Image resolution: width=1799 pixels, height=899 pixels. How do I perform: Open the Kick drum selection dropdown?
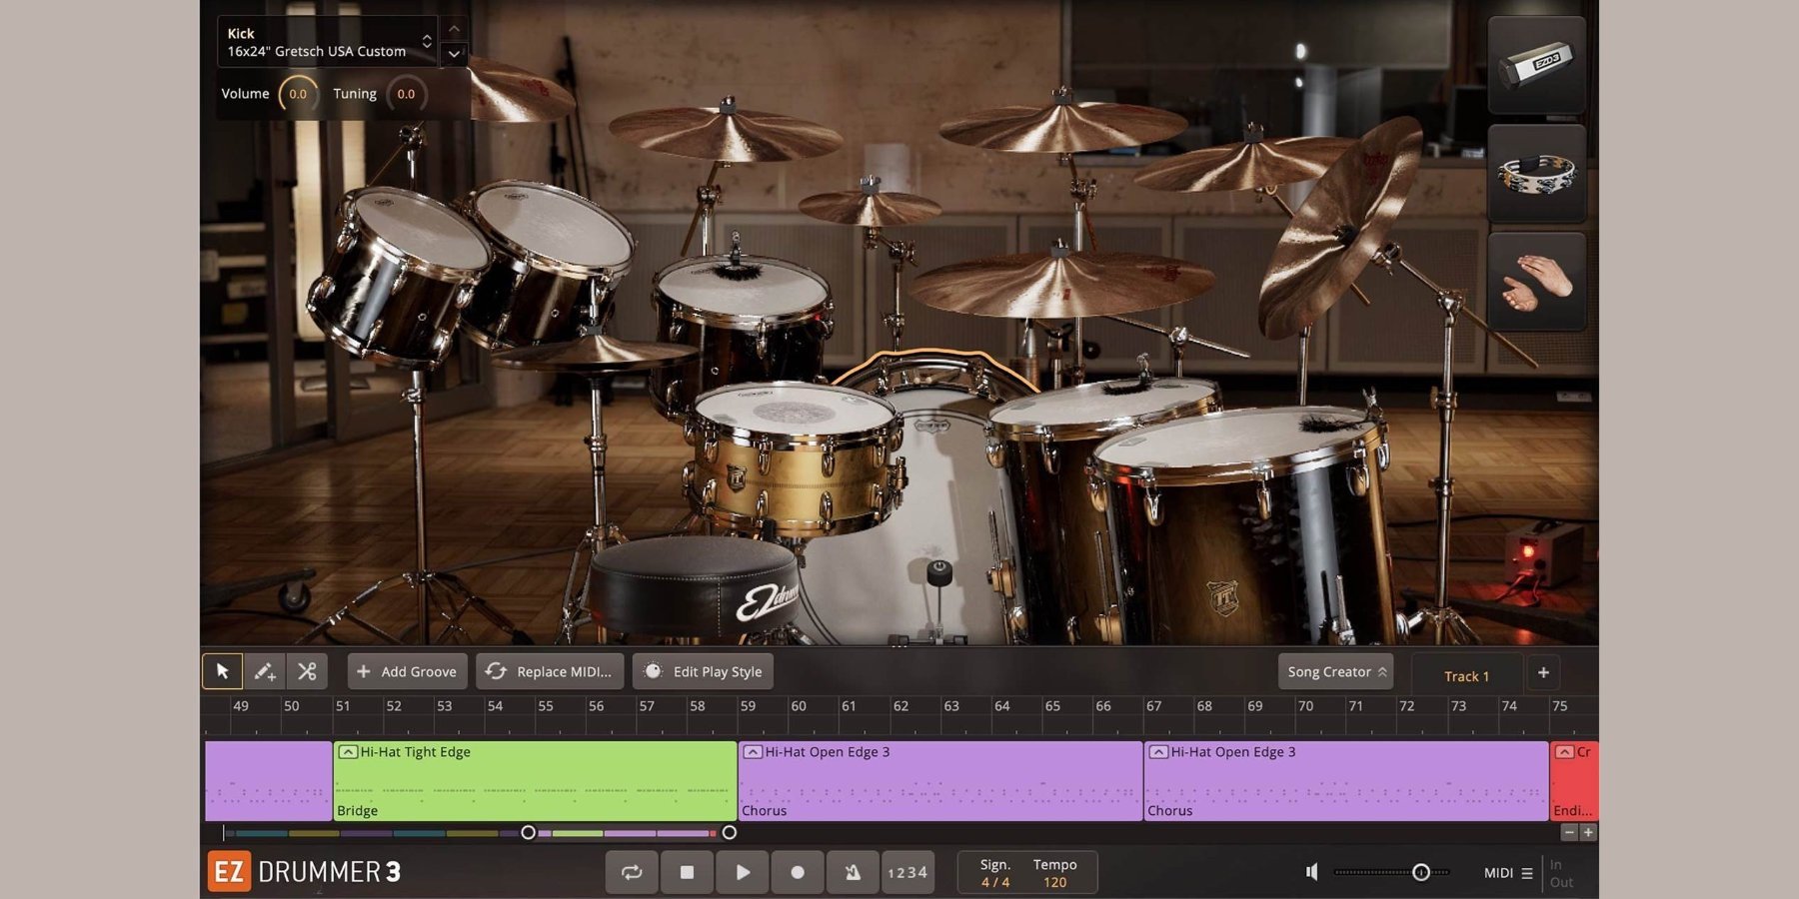tap(427, 42)
